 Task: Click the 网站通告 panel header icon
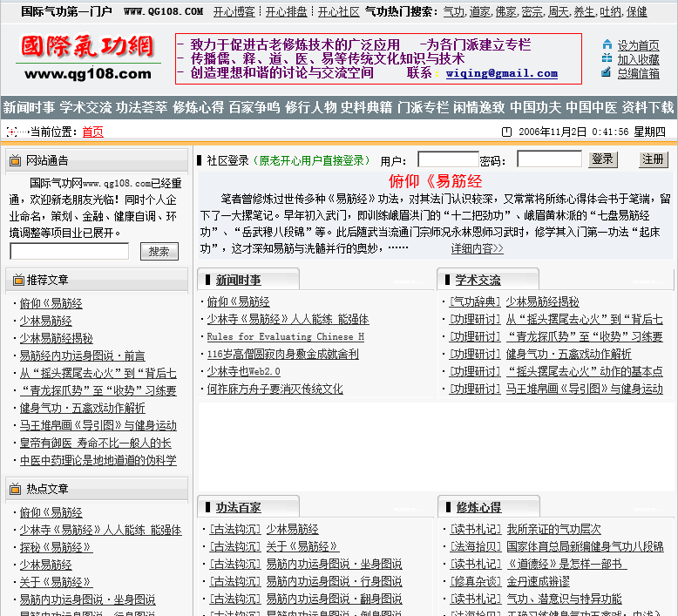point(16,161)
